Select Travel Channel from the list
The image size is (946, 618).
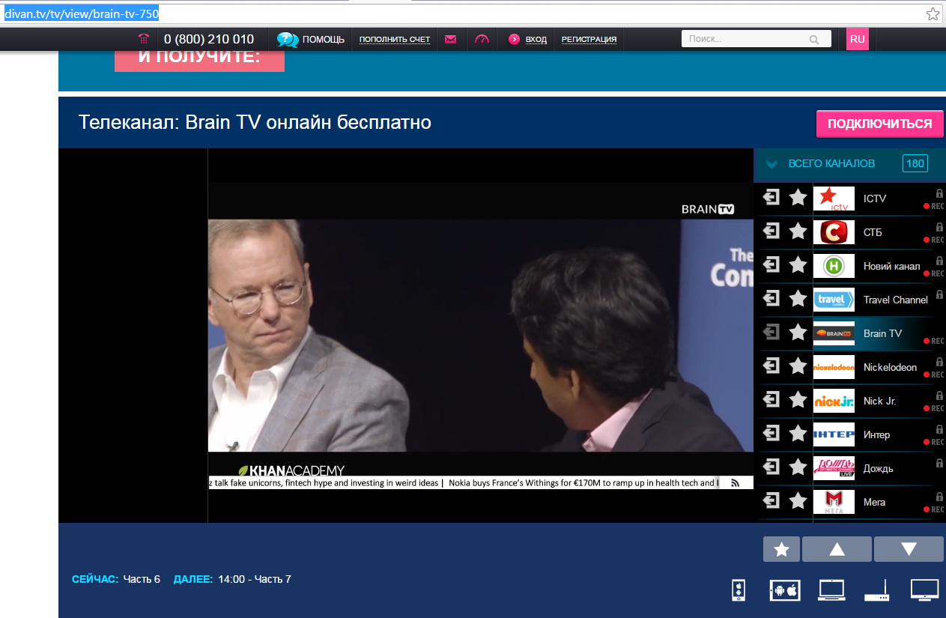pos(894,300)
